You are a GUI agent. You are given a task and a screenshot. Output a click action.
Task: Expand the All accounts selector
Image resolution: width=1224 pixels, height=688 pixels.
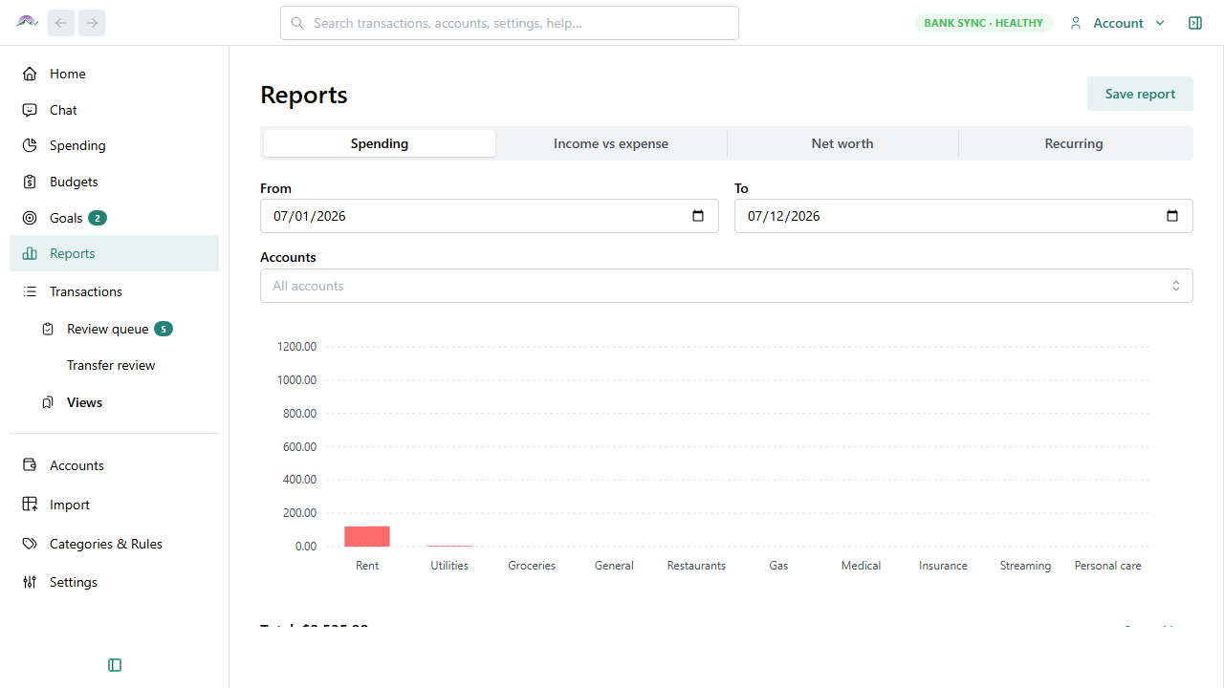click(x=727, y=286)
